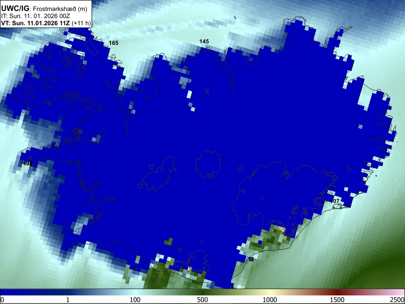
Task: Click the 2500 tick label on the color scale
Action: click(397, 300)
